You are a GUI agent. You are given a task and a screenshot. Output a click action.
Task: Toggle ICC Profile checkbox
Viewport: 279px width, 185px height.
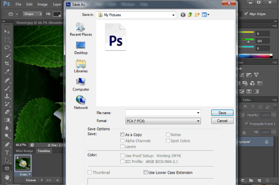tap(122, 161)
